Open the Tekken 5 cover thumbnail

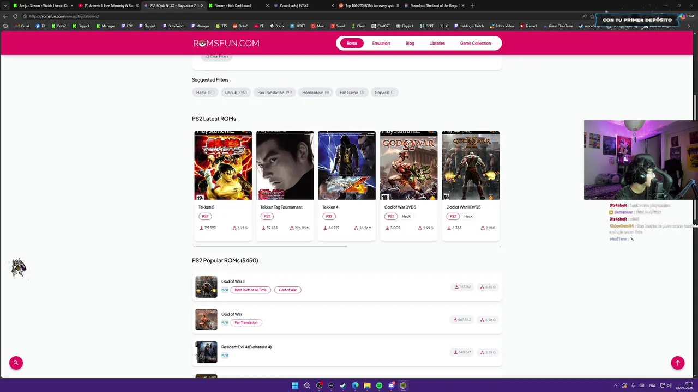click(x=223, y=166)
